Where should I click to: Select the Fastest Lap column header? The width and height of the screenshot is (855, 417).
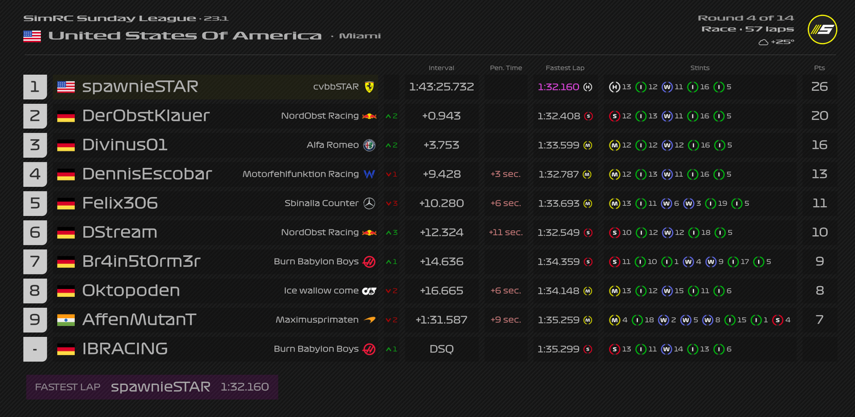(565, 68)
